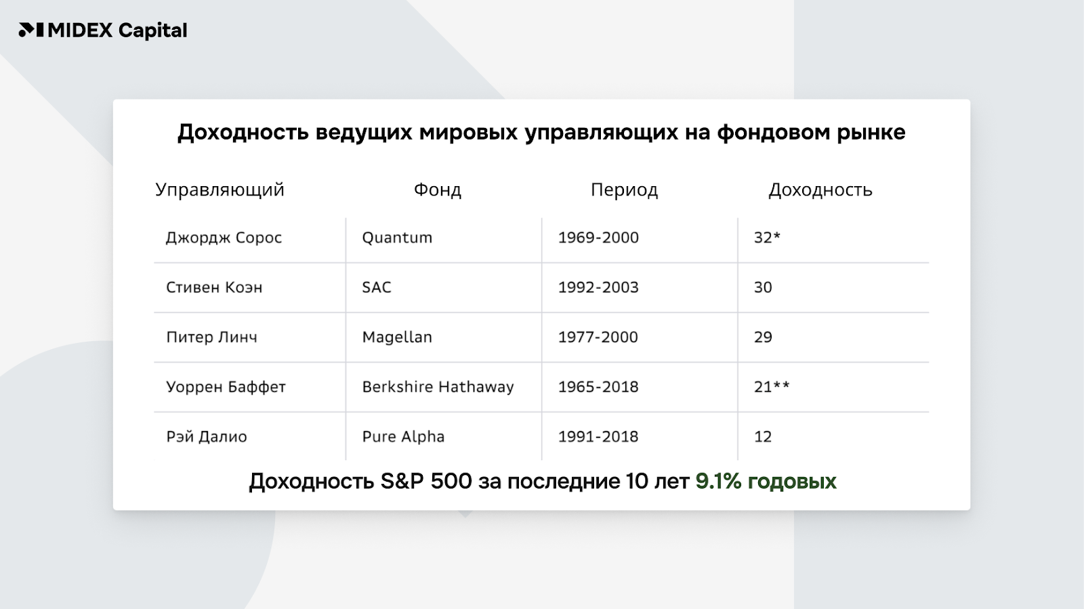Click the 1992-2003 period cell

coord(598,288)
